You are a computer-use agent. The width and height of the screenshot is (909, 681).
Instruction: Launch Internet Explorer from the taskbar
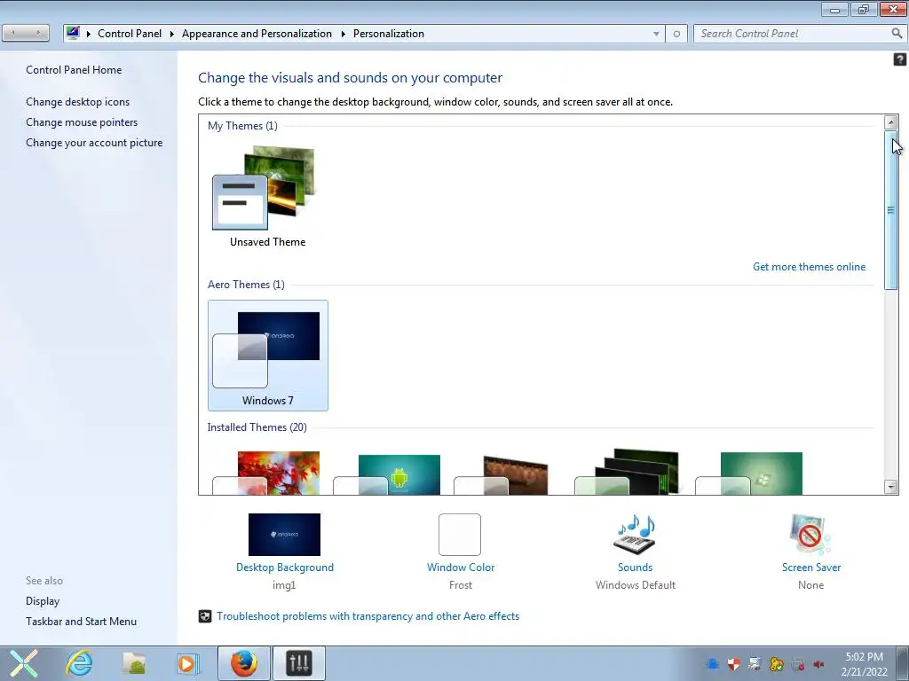point(79,663)
